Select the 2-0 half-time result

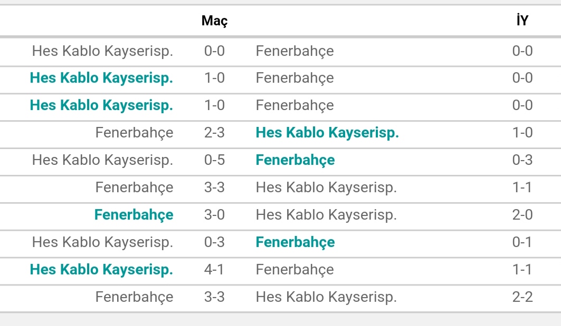pyautogui.click(x=522, y=214)
